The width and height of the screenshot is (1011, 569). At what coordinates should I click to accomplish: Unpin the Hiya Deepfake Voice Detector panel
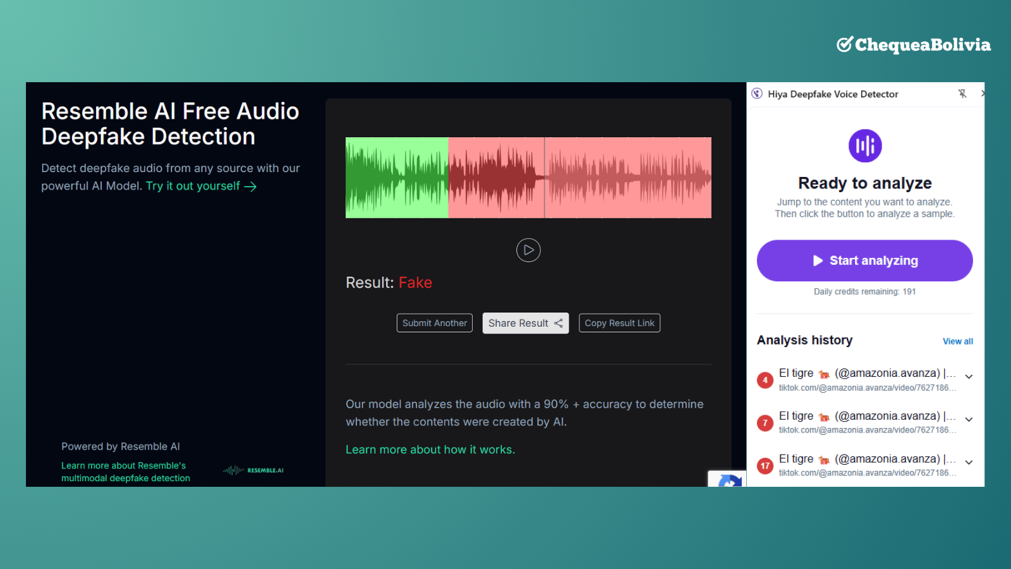[962, 94]
